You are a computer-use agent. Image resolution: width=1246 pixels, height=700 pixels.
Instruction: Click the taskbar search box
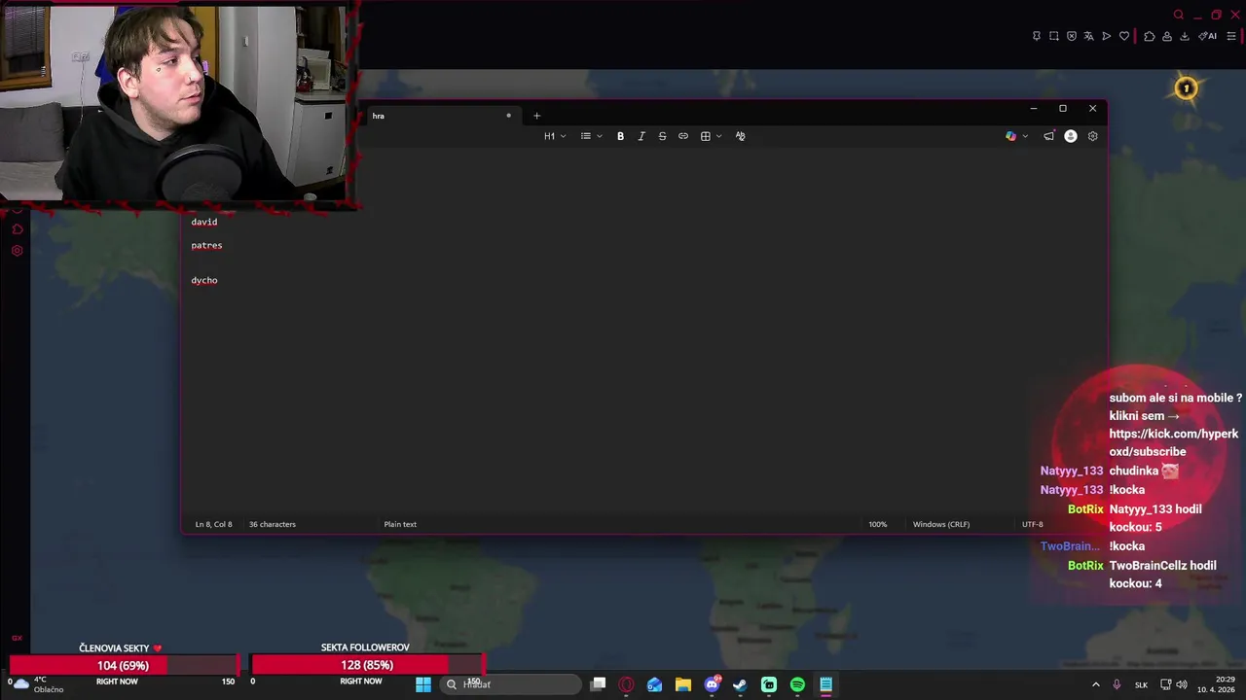coord(508,684)
